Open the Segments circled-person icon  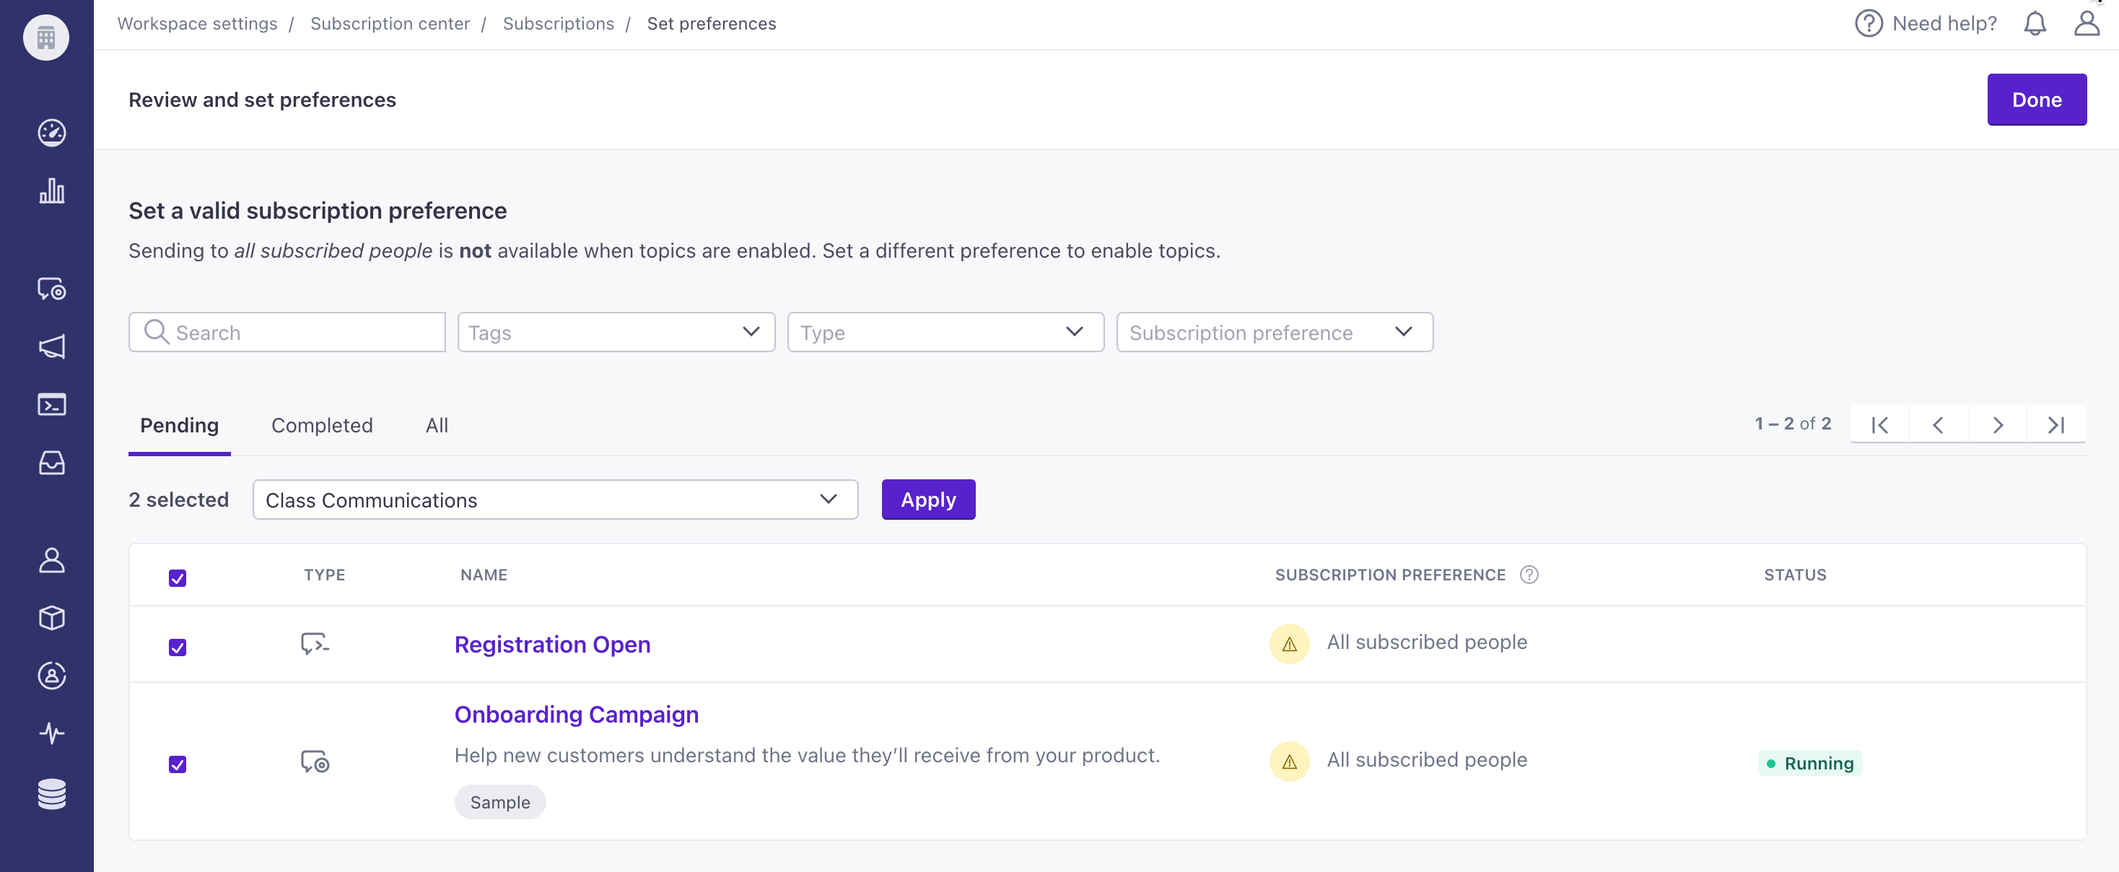point(52,676)
